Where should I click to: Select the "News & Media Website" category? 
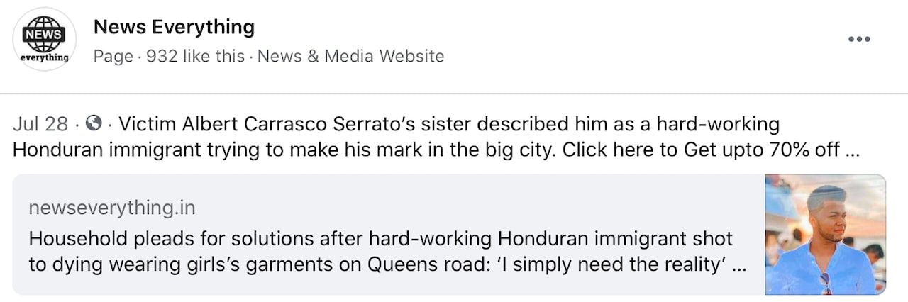tap(350, 56)
